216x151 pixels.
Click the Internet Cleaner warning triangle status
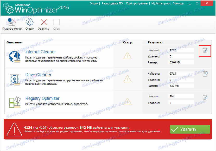click(x=128, y=56)
